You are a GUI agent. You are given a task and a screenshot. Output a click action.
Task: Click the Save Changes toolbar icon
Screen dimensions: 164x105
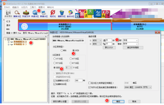coord(8,14)
